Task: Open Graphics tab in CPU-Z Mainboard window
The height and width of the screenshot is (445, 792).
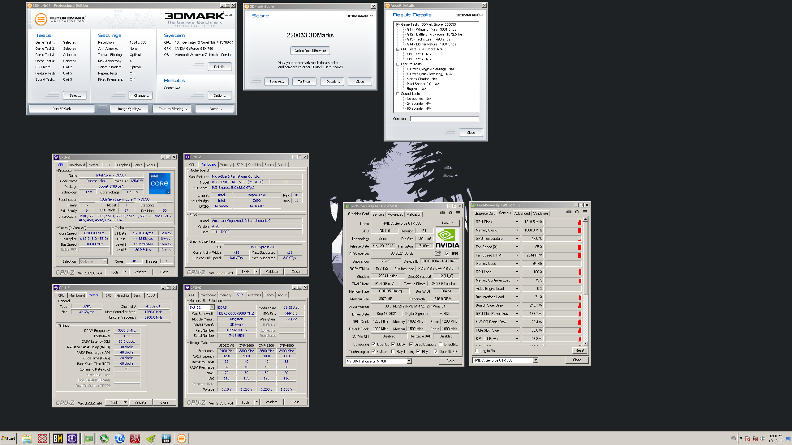Action: point(254,165)
